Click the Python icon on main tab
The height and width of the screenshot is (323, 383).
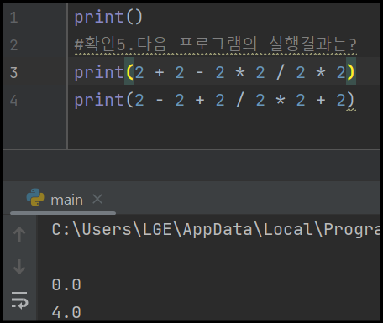pos(35,197)
